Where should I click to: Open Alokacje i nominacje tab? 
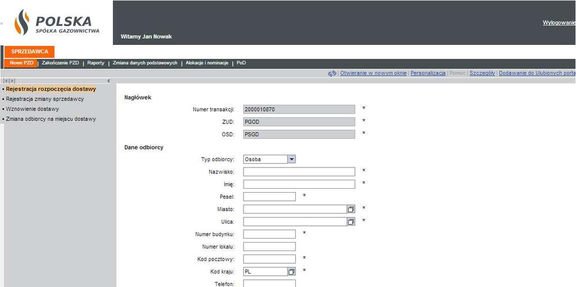point(207,63)
